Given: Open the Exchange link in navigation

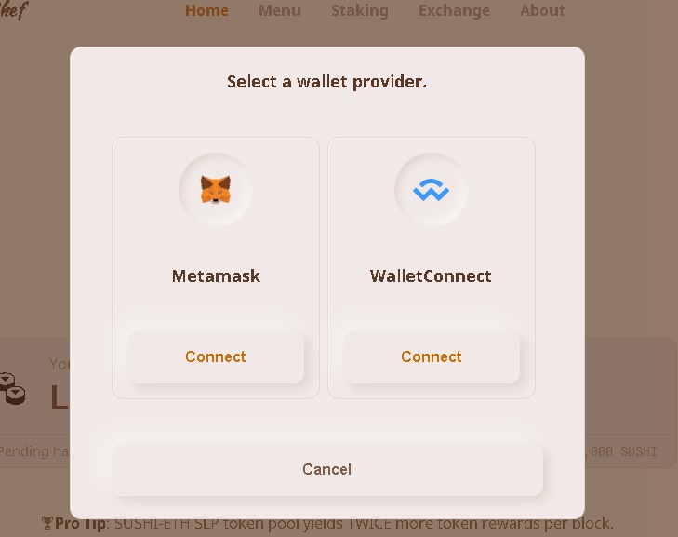Looking at the screenshot, I should pos(454,10).
